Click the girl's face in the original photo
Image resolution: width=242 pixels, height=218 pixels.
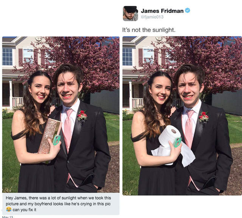(40, 90)
